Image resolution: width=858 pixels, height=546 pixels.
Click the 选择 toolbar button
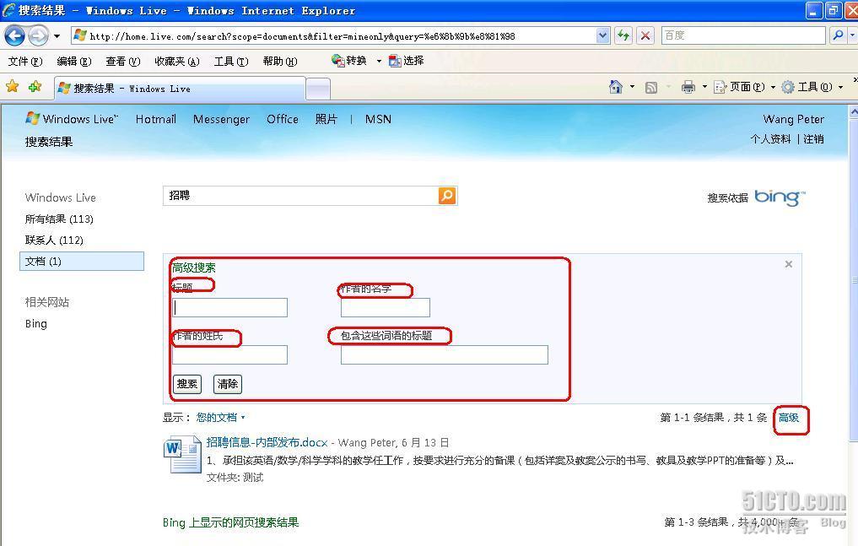[407, 61]
